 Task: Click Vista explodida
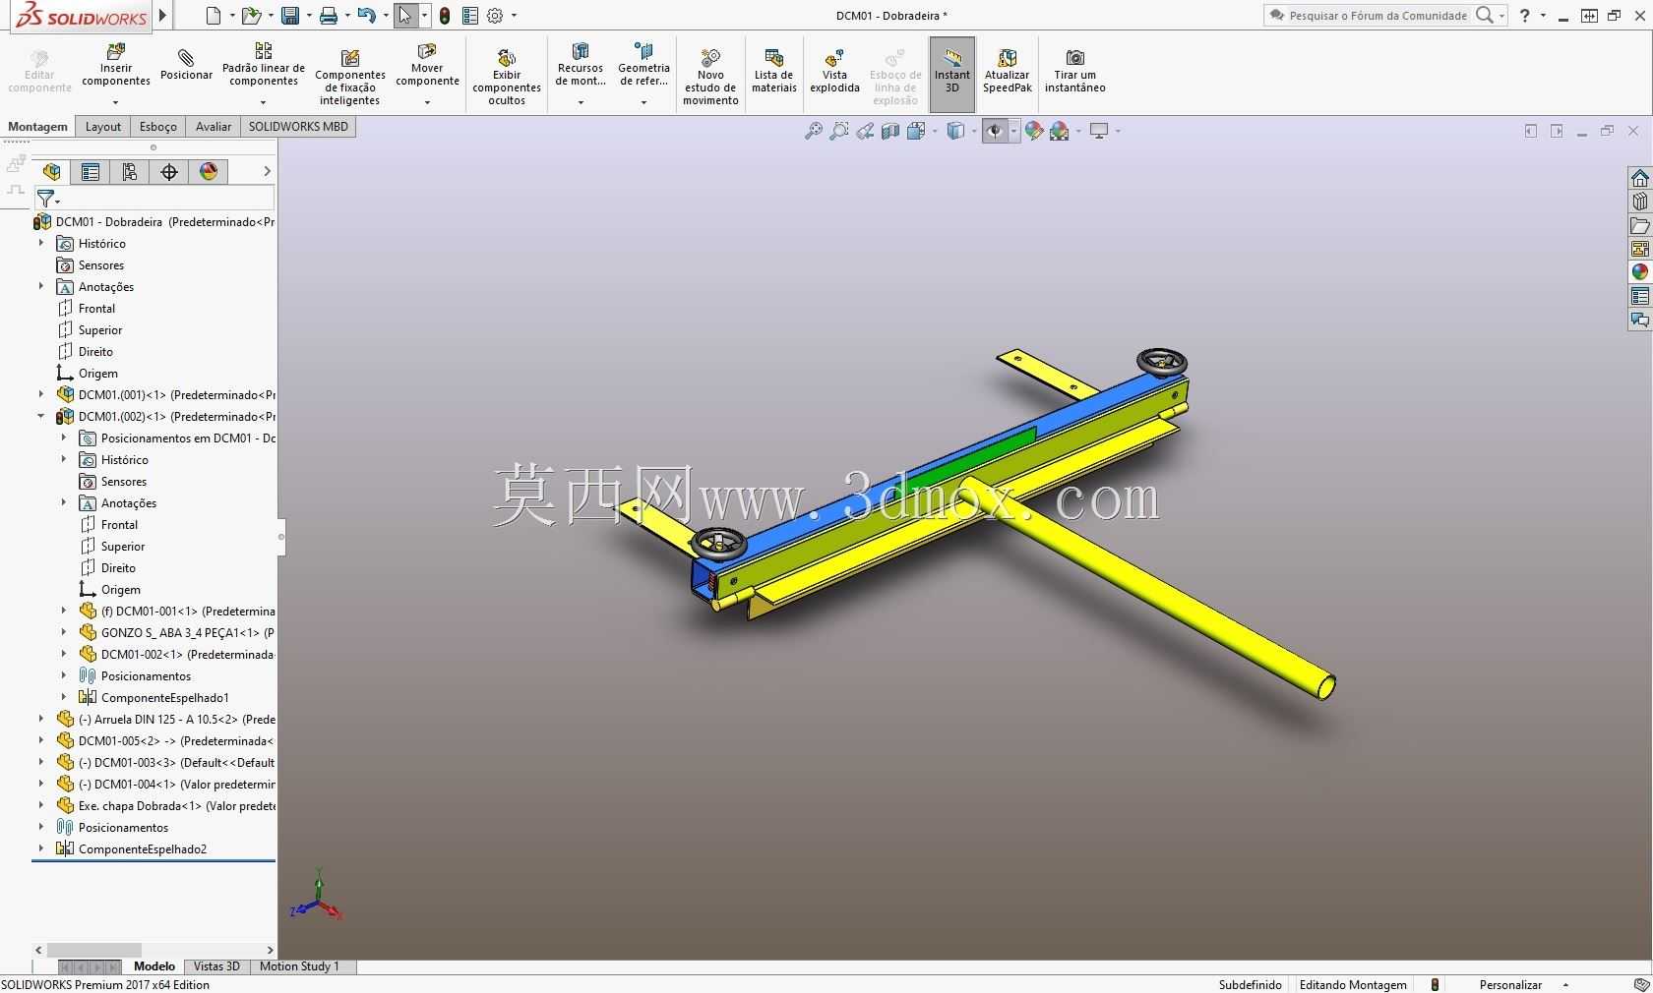coord(834,71)
